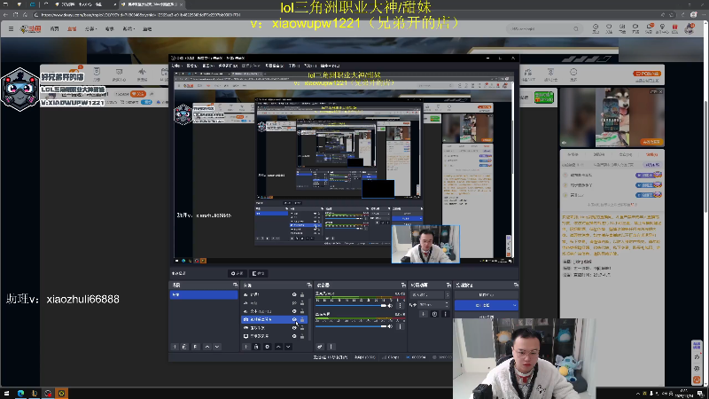Mute the first audio mixer channel
Image resolution: width=709 pixels, height=399 pixels.
390,305
